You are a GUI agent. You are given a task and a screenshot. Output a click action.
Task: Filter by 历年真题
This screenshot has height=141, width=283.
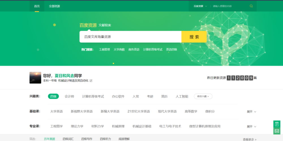coord(50,139)
